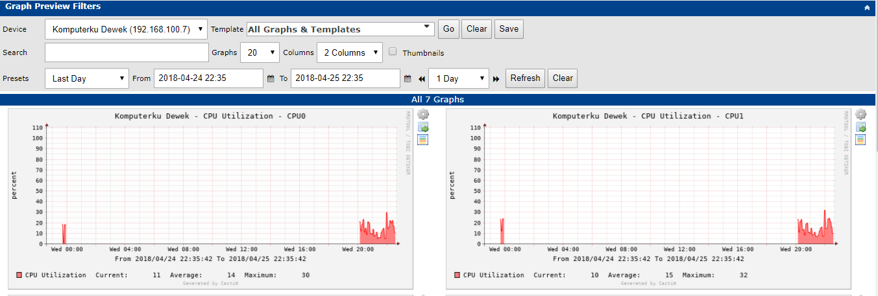Enable the Thumbnails checkbox
The image size is (878, 296).
393,52
